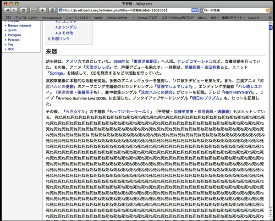Open the テレビコマーシャル link

[x=195, y=61]
